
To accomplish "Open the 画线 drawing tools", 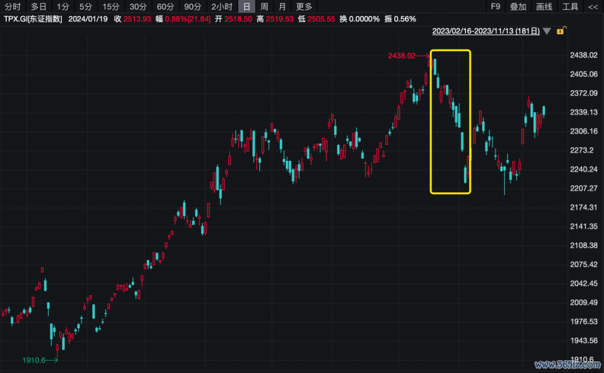I will tap(544, 7).
